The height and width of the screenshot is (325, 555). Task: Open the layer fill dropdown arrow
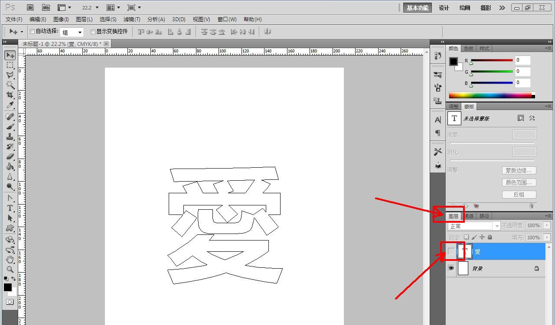(x=547, y=237)
